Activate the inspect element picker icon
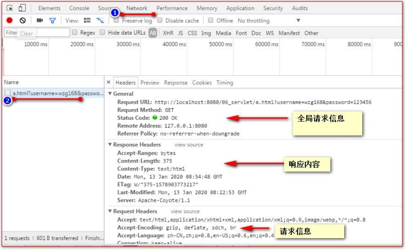The width and height of the screenshot is (405, 250). click(x=10, y=8)
